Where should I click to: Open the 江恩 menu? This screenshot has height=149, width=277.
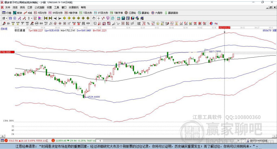coord(30,7)
